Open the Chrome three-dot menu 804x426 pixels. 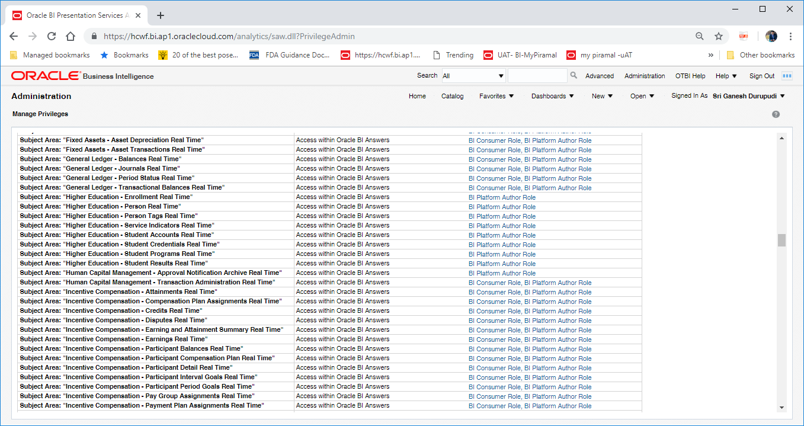coord(792,36)
